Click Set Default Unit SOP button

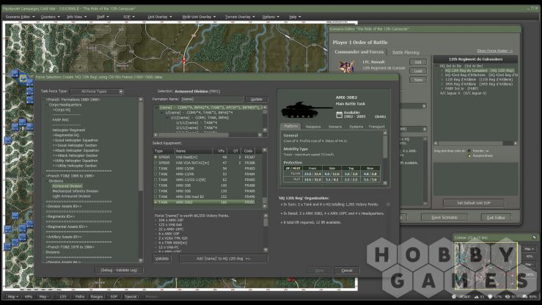click(x=474, y=203)
